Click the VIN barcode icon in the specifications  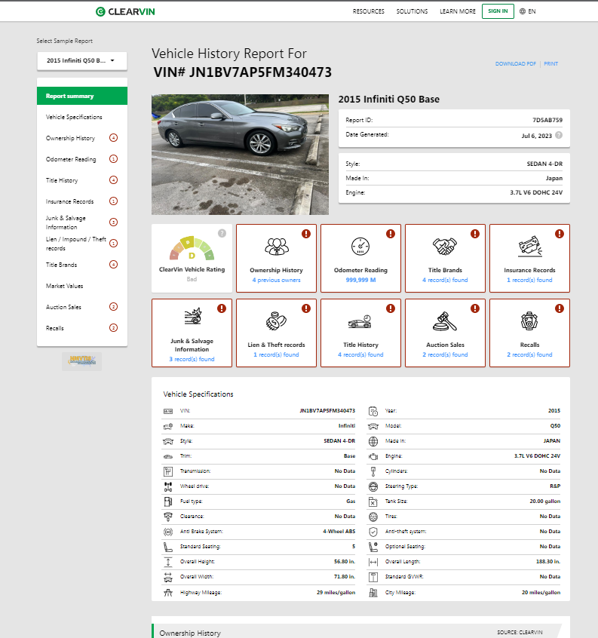coord(168,411)
